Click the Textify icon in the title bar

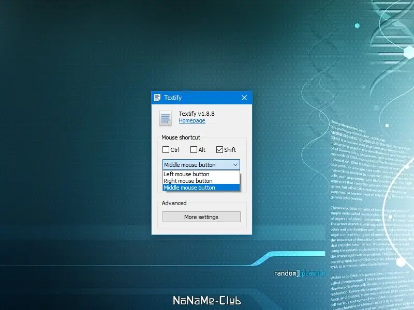point(157,98)
